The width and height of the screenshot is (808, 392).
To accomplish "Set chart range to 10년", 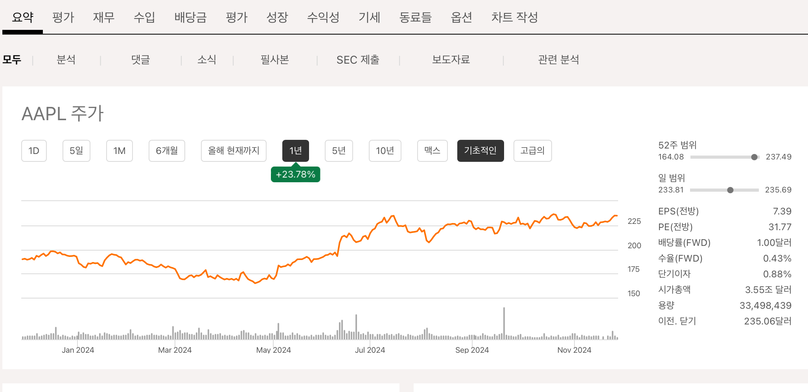I will coord(385,151).
